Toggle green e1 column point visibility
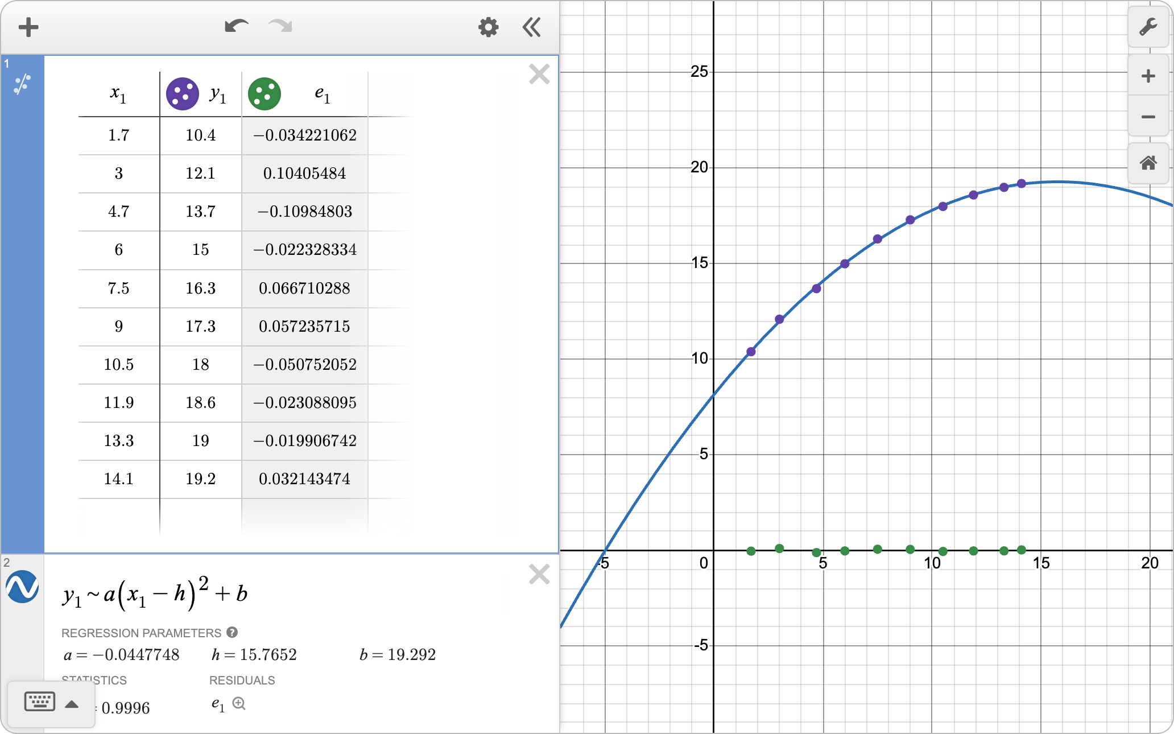 tap(264, 94)
